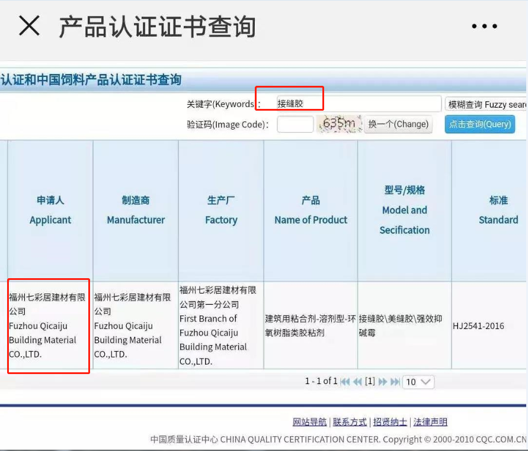Click the Image Code input box
Viewport: 528px width, 451px height.
(295, 124)
